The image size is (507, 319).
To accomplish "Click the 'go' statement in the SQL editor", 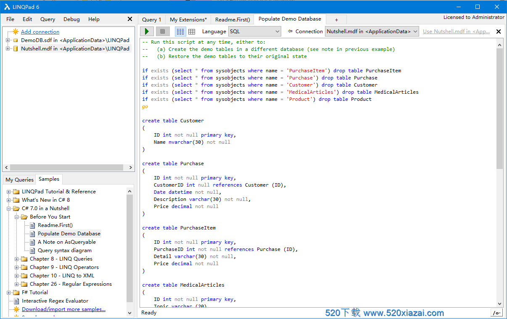I will click(x=145, y=107).
